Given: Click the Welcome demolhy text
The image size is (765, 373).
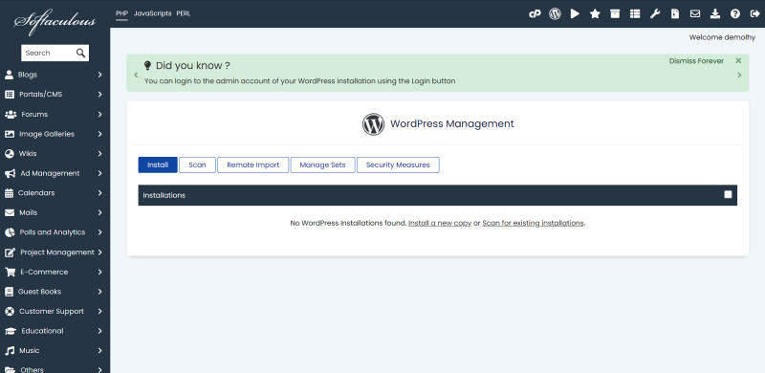Looking at the screenshot, I should [722, 37].
